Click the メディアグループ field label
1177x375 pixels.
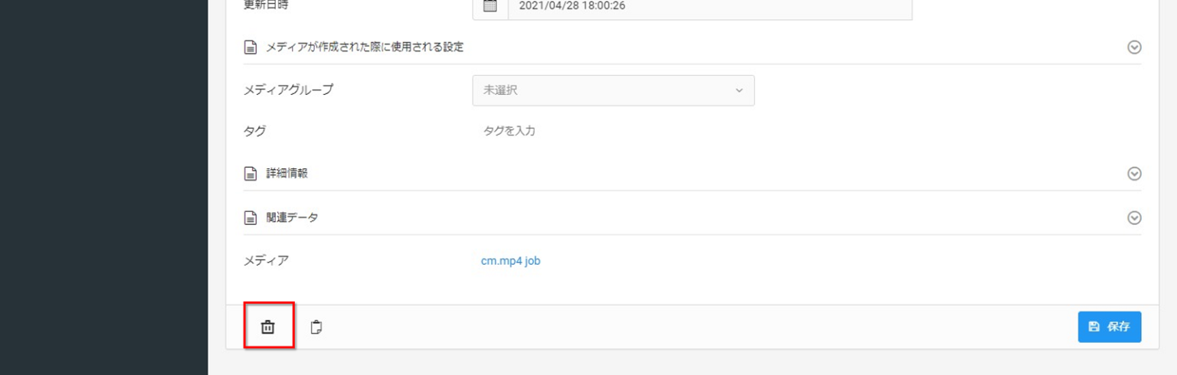[x=288, y=90]
